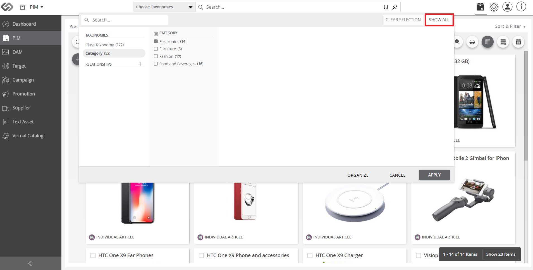This screenshot has width=533, height=270.
Task: Click the refresh icon in toolbar
Action: click(77, 42)
